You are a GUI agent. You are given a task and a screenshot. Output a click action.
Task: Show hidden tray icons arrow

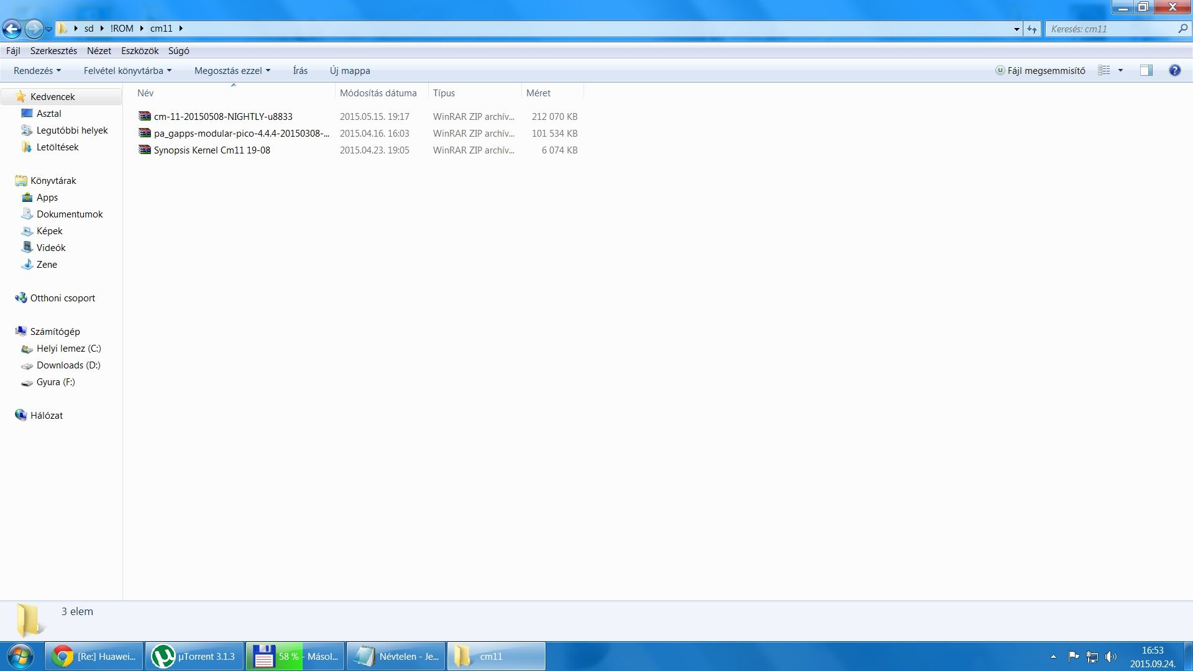click(x=1053, y=657)
